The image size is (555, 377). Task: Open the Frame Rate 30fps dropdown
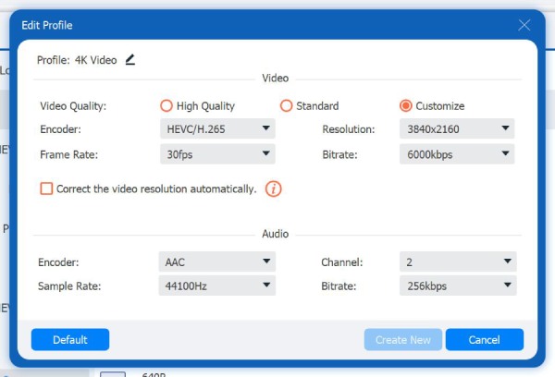pos(217,154)
